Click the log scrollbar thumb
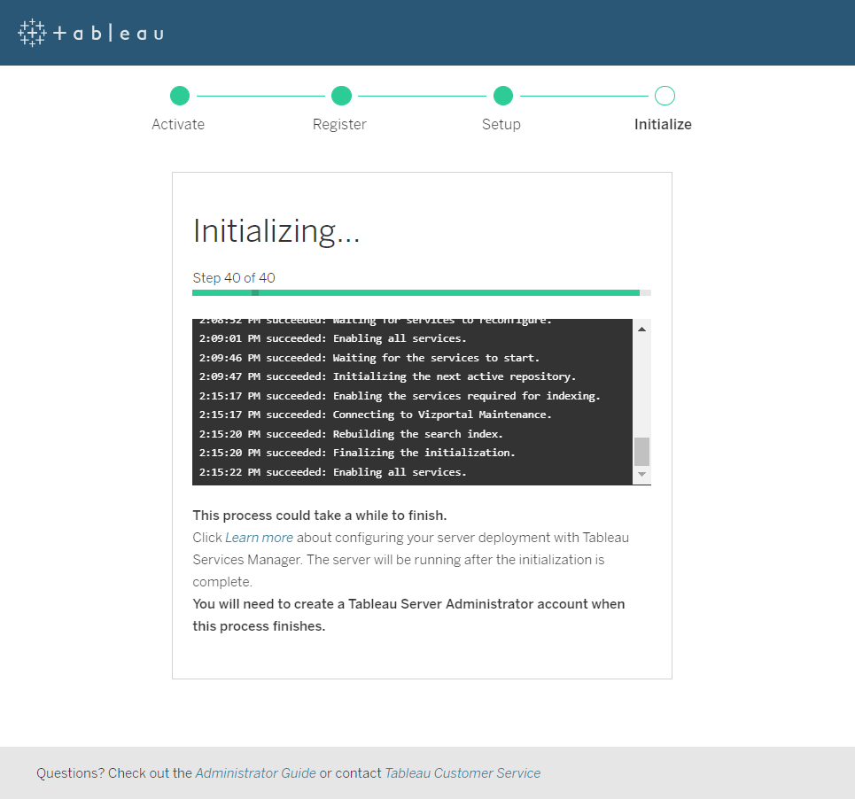 (x=641, y=451)
